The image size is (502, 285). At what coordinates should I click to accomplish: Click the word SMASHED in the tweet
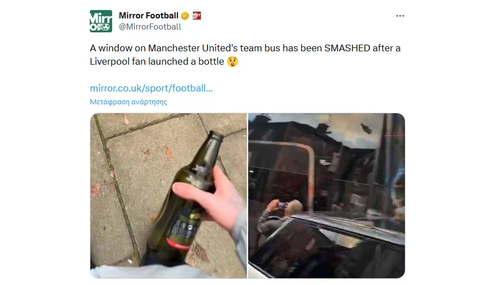point(347,48)
